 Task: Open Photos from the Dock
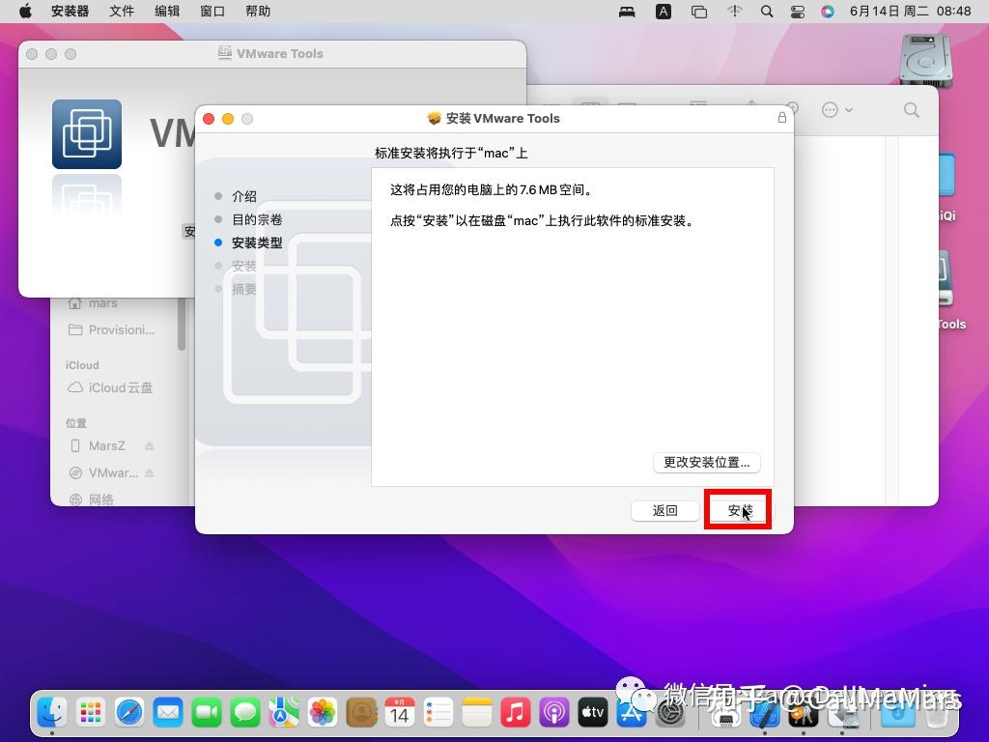click(323, 712)
